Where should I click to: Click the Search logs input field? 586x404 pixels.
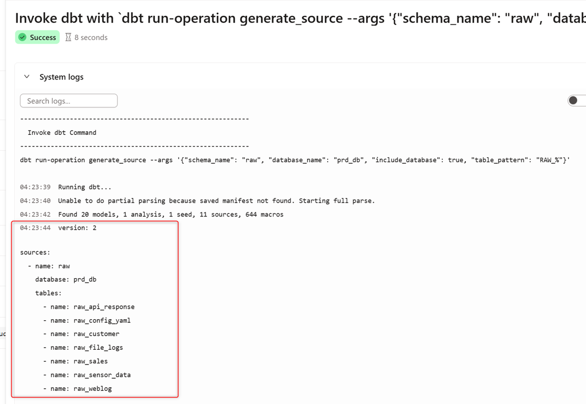pyautogui.click(x=69, y=101)
